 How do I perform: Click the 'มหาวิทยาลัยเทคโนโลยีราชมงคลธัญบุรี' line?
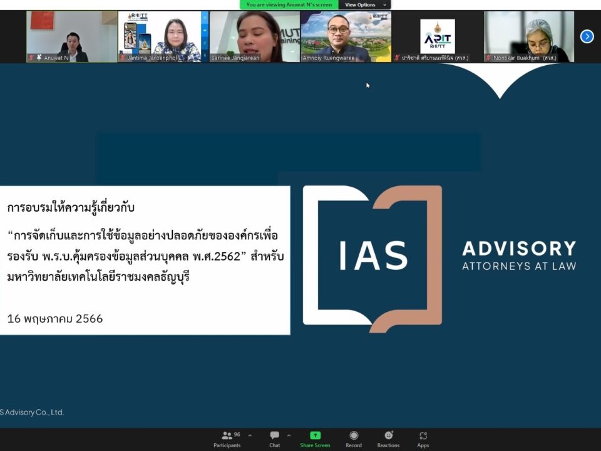98,276
